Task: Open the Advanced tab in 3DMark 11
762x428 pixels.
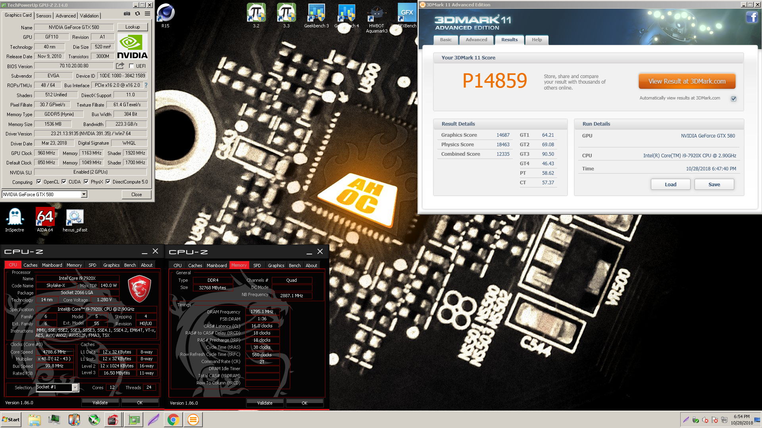Action: click(x=476, y=40)
